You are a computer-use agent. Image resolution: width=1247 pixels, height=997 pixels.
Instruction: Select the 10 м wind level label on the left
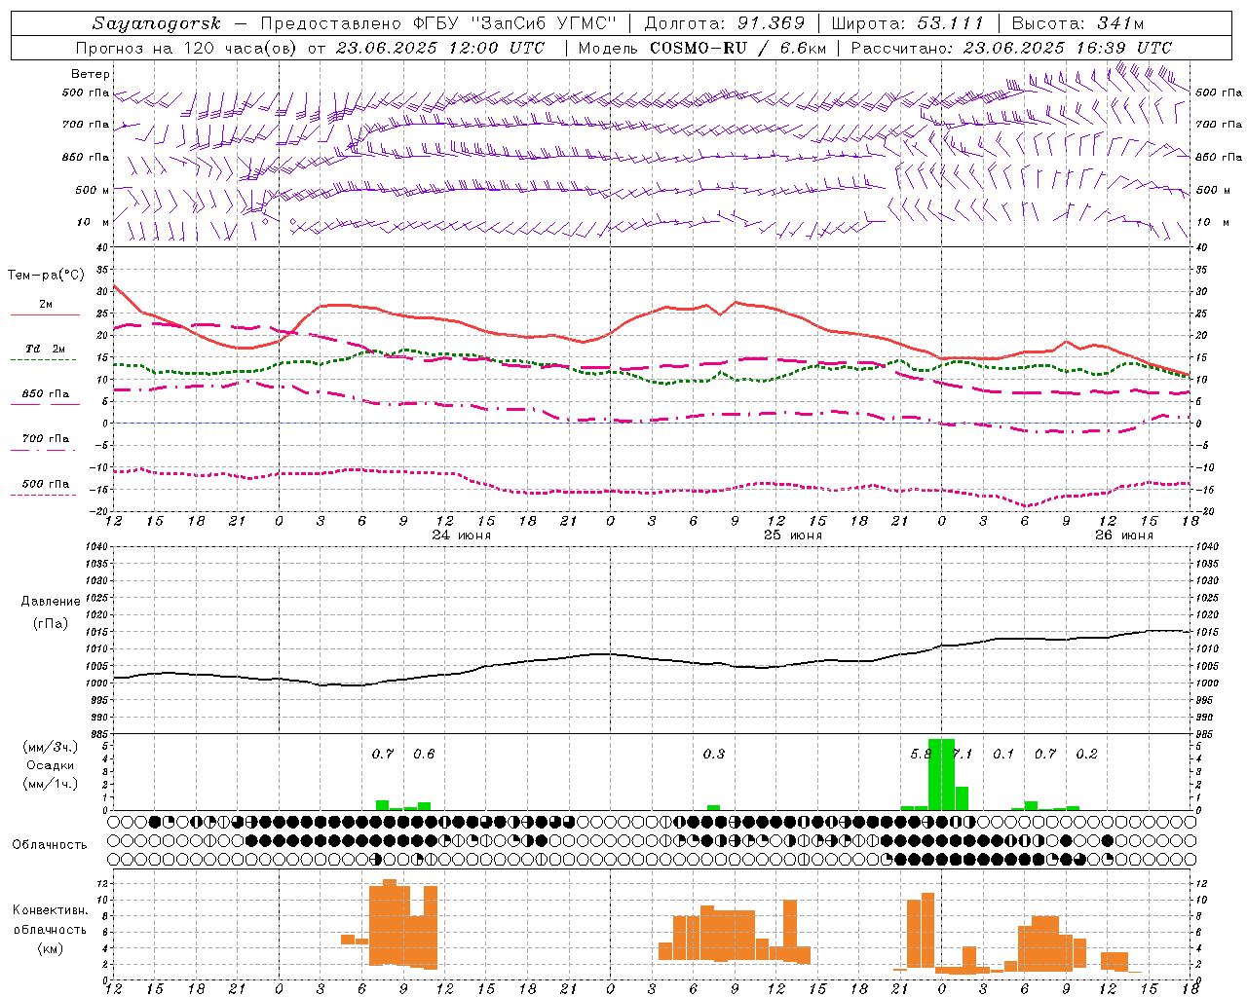tap(94, 222)
